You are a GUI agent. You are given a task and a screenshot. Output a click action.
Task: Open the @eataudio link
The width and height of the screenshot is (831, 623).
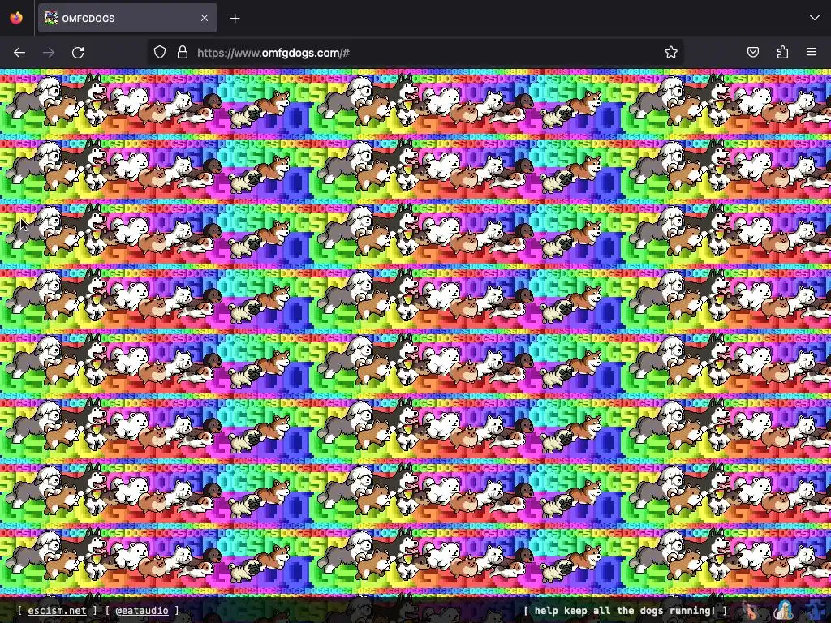coord(142,611)
